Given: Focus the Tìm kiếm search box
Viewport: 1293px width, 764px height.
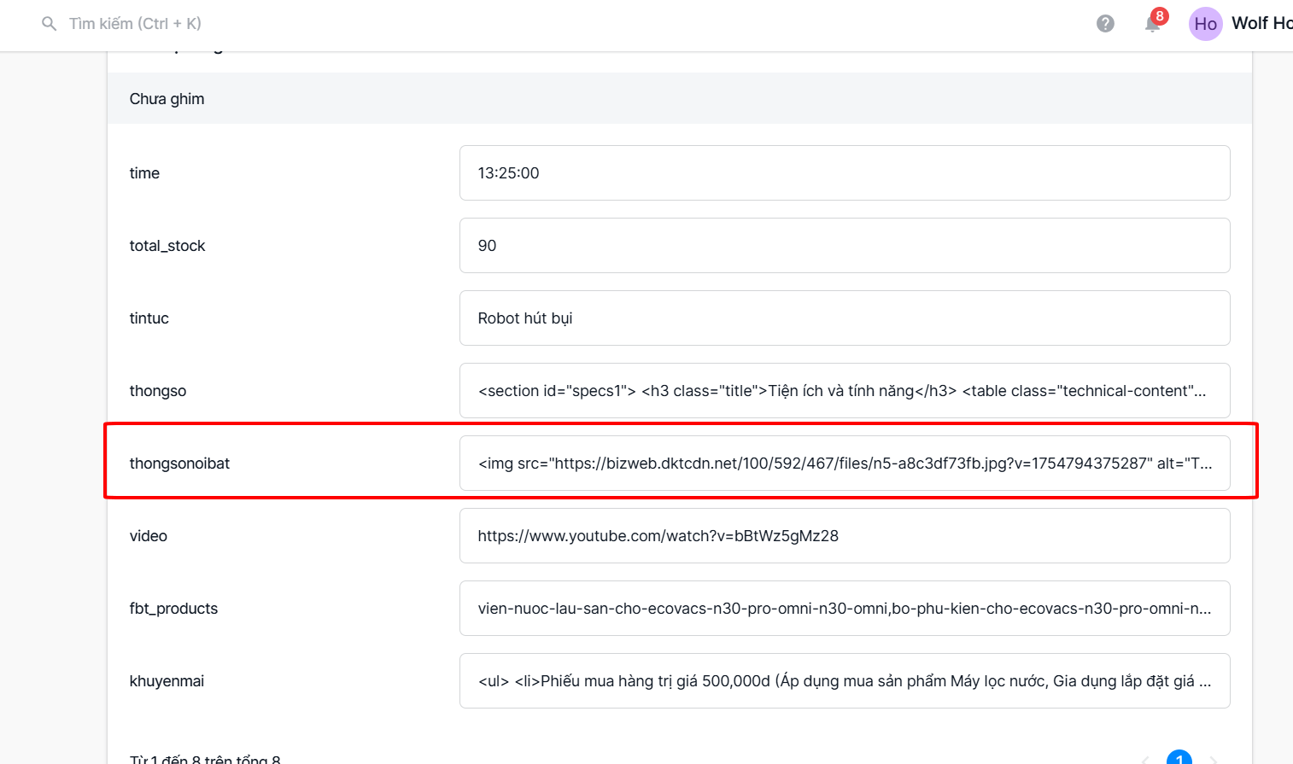Looking at the screenshot, I should 135,24.
